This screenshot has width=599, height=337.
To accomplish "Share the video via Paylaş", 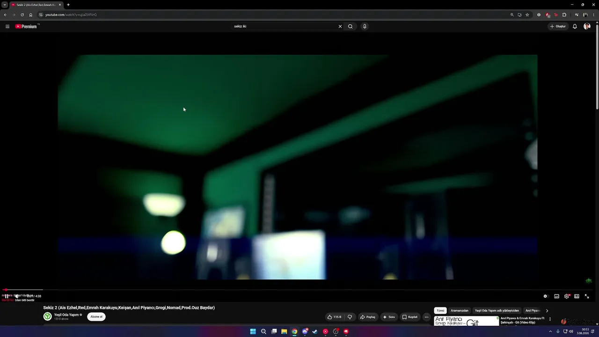I will [x=368, y=317].
